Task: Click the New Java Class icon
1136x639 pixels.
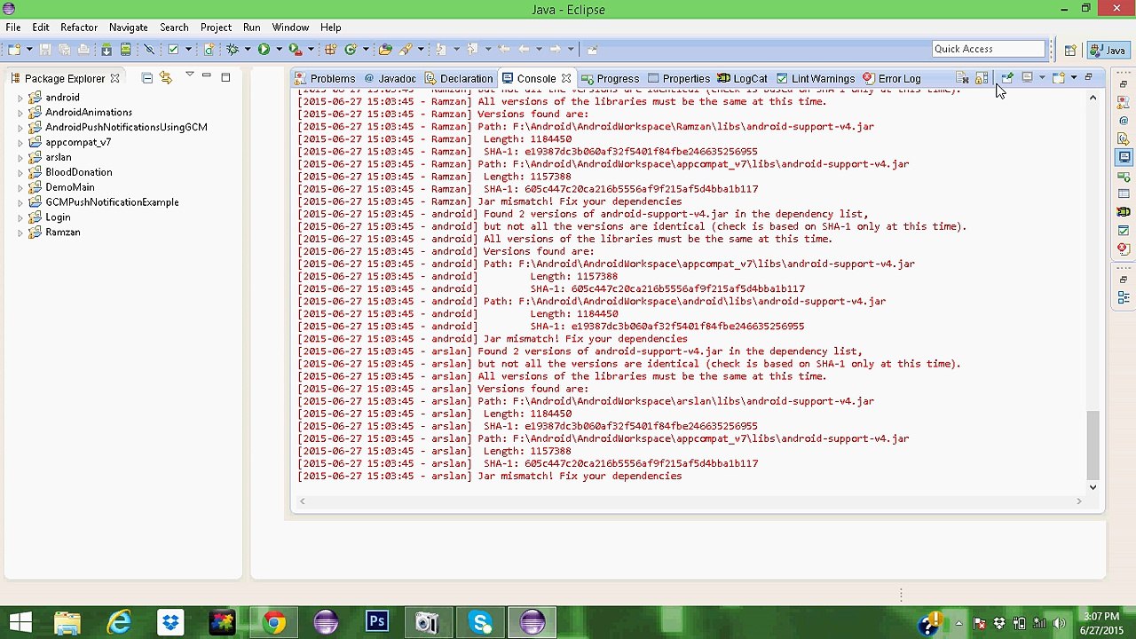Action: click(350, 49)
